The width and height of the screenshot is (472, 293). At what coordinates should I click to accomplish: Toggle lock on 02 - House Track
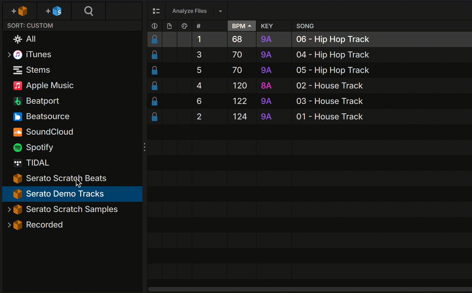155,86
